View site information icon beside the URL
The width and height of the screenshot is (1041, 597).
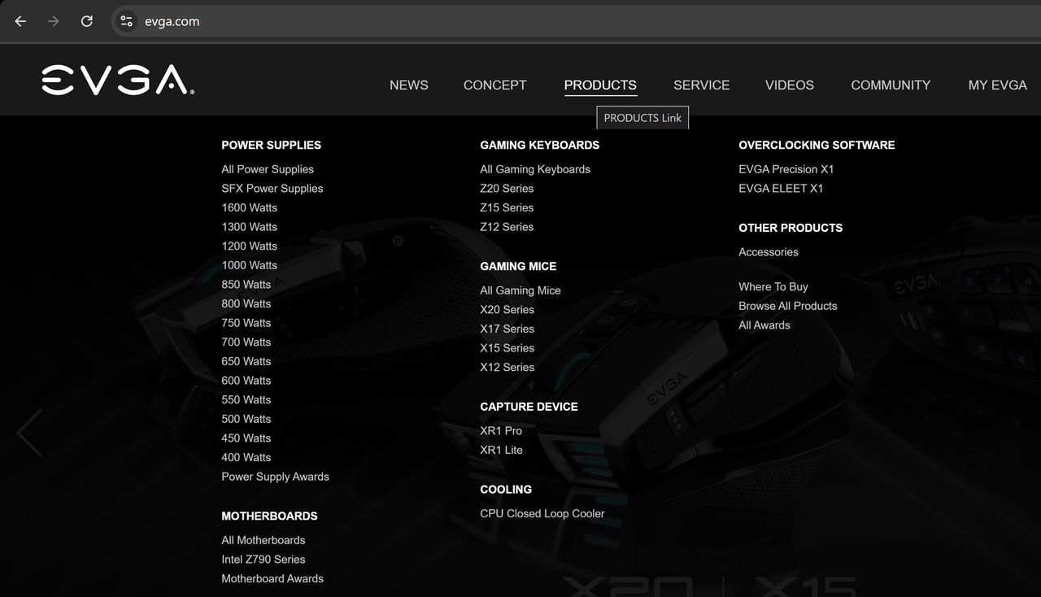126,21
